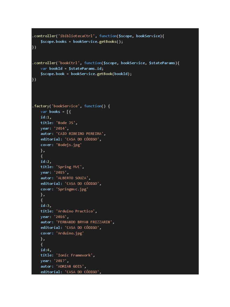Click the '2014' year value

tap(61, 128)
